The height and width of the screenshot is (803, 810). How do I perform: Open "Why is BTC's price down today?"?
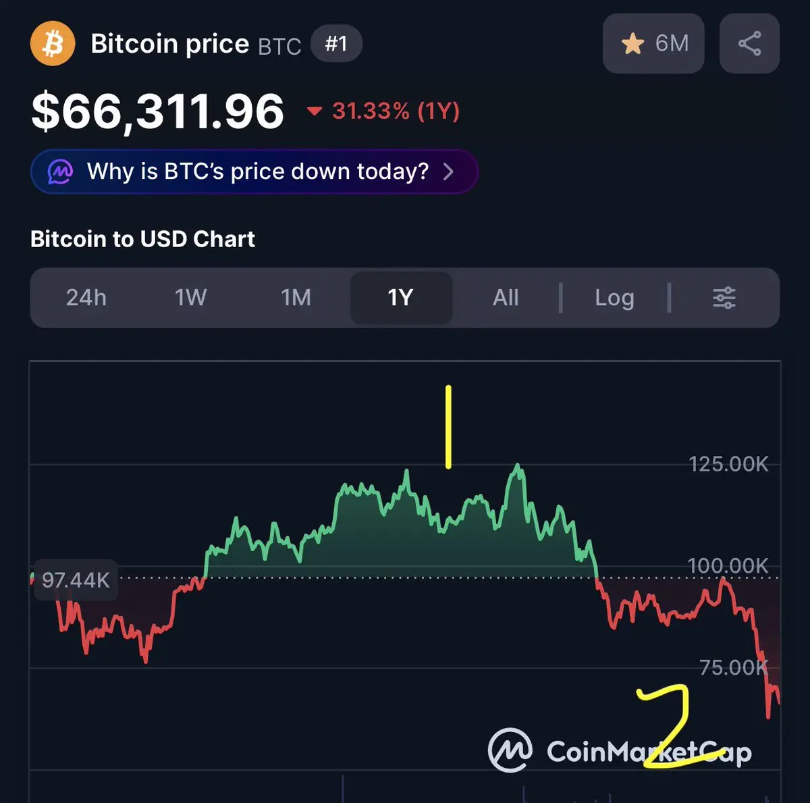[x=258, y=172]
